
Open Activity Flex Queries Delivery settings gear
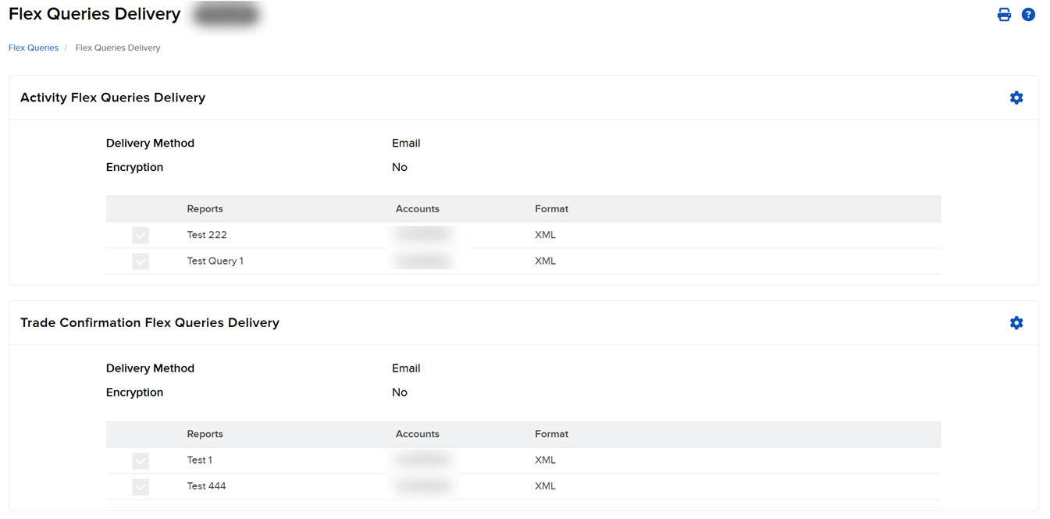[x=1016, y=98]
